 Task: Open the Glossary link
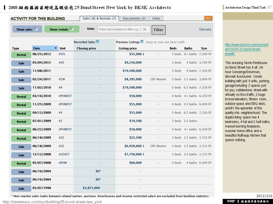[x=205, y=29]
